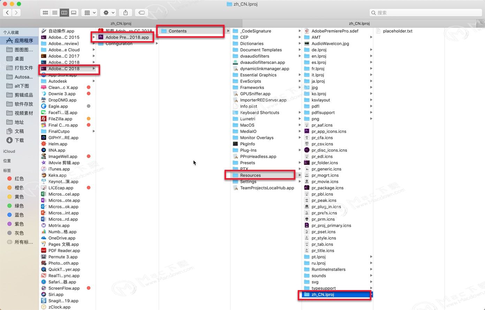Switch to list view mode

(55, 13)
